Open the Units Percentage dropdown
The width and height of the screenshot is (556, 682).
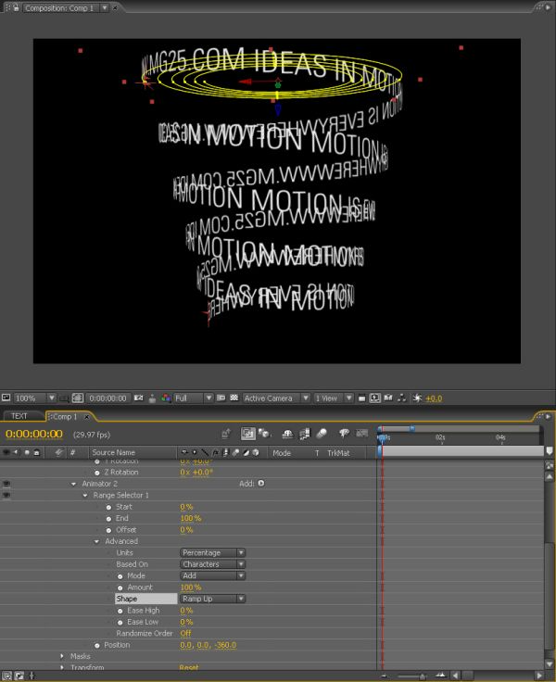click(212, 553)
